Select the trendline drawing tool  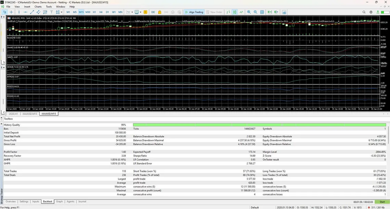pyautogui.click(x=32, y=12)
